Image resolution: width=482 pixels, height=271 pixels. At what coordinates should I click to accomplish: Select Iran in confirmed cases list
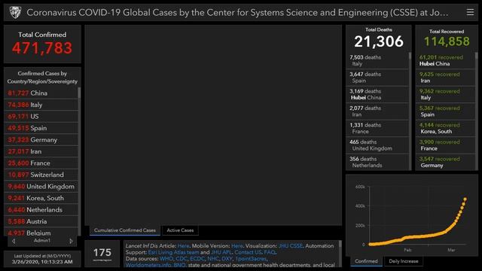click(41, 151)
